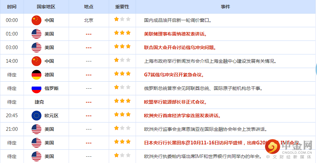This screenshot has width=317, height=163.
Task: Select the 待定 time in the 德国 row
Action: [x=12, y=75]
